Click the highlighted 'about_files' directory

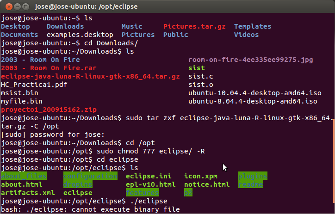[x=24, y=176]
